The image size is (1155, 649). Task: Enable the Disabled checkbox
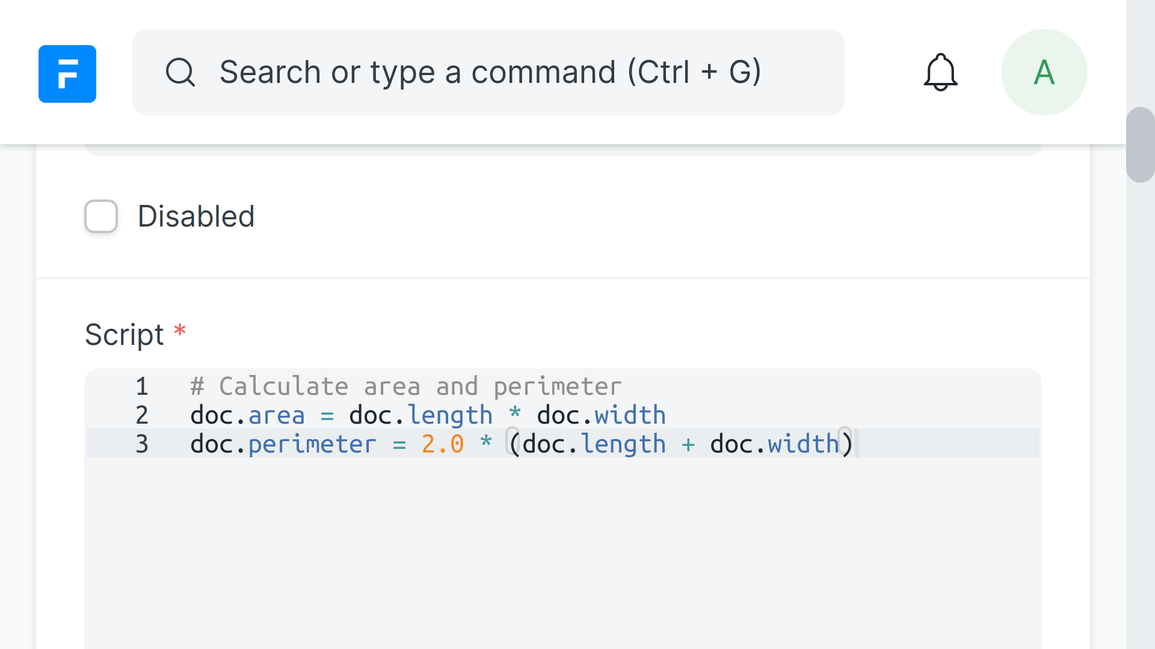(x=101, y=216)
